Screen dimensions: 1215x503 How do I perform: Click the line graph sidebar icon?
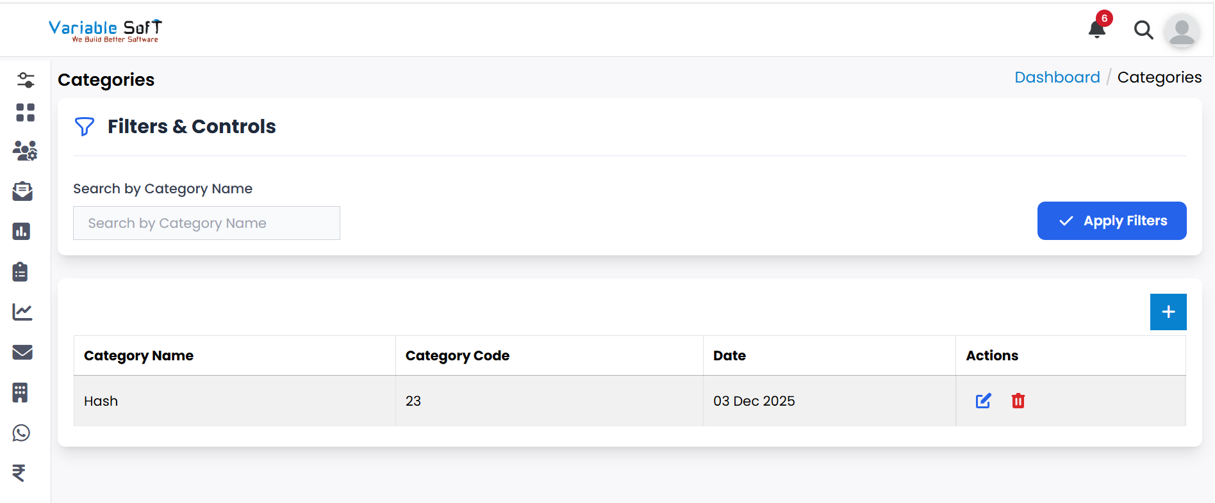tap(22, 312)
